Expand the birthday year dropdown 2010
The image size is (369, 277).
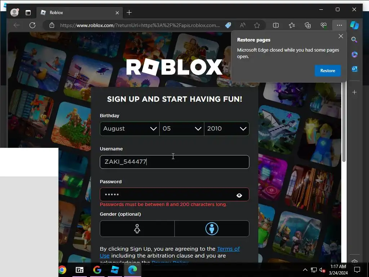click(x=227, y=129)
